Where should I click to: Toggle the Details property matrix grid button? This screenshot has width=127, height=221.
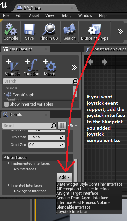[62, 125]
